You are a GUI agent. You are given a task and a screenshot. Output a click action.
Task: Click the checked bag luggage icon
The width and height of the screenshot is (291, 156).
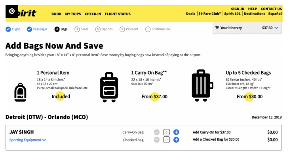[202, 85]
